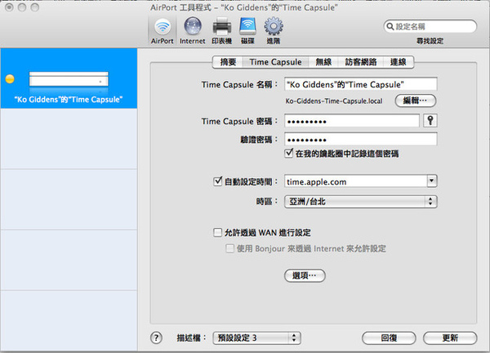
Task: Switch to the 連線 tab
Action: [399, 62]
